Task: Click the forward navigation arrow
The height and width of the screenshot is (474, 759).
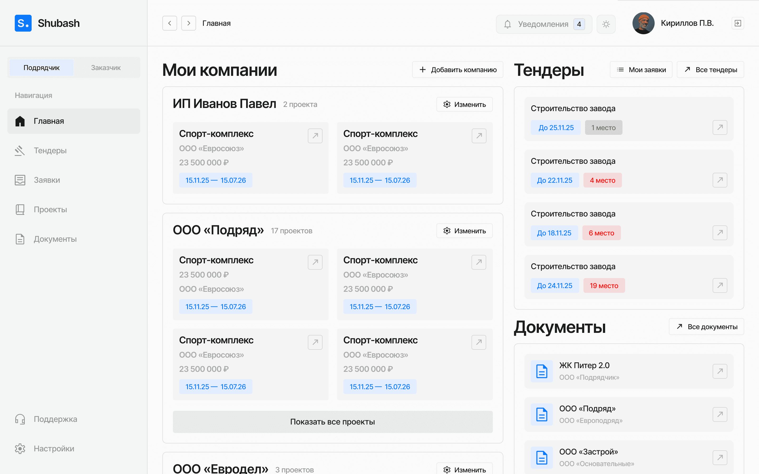Action: (x=188, y=23)
